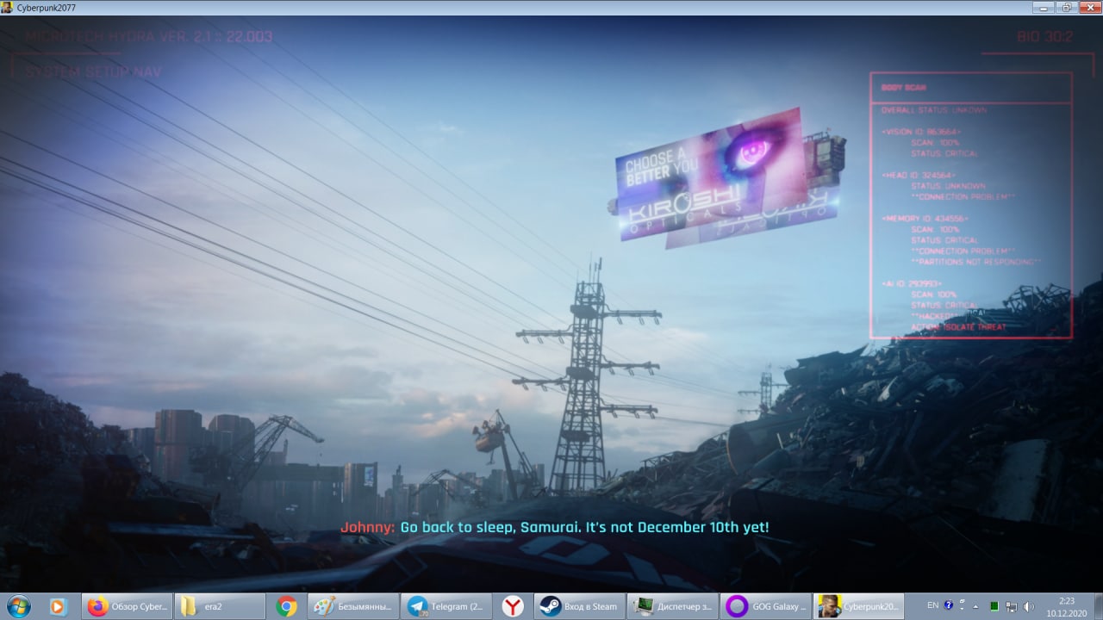Open the era2 folder taskbar item
The image size is (1103, 620).
point(220,606)
